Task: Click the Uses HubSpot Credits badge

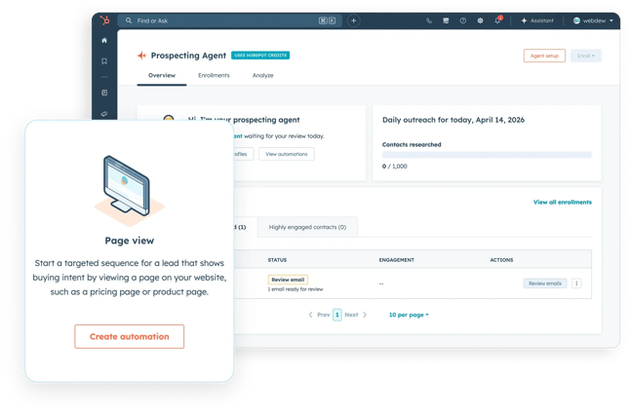Action: click(x=260, y=56)
